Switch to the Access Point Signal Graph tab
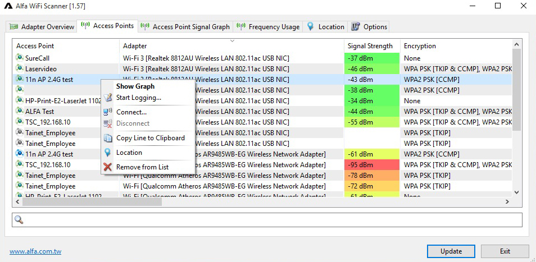Image resolution: width=536 pixels, height=262 pixels. tap(185, 26)
